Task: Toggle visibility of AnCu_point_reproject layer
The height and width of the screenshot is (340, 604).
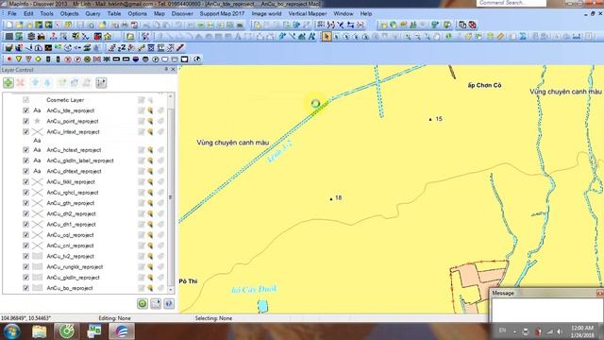Action: click(25, 121)
